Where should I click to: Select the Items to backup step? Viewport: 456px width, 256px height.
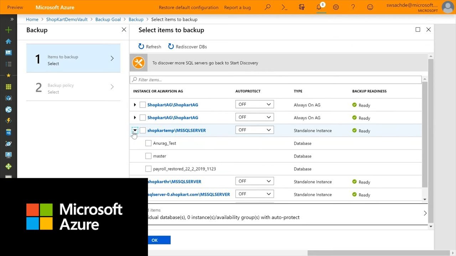[73, 58]
